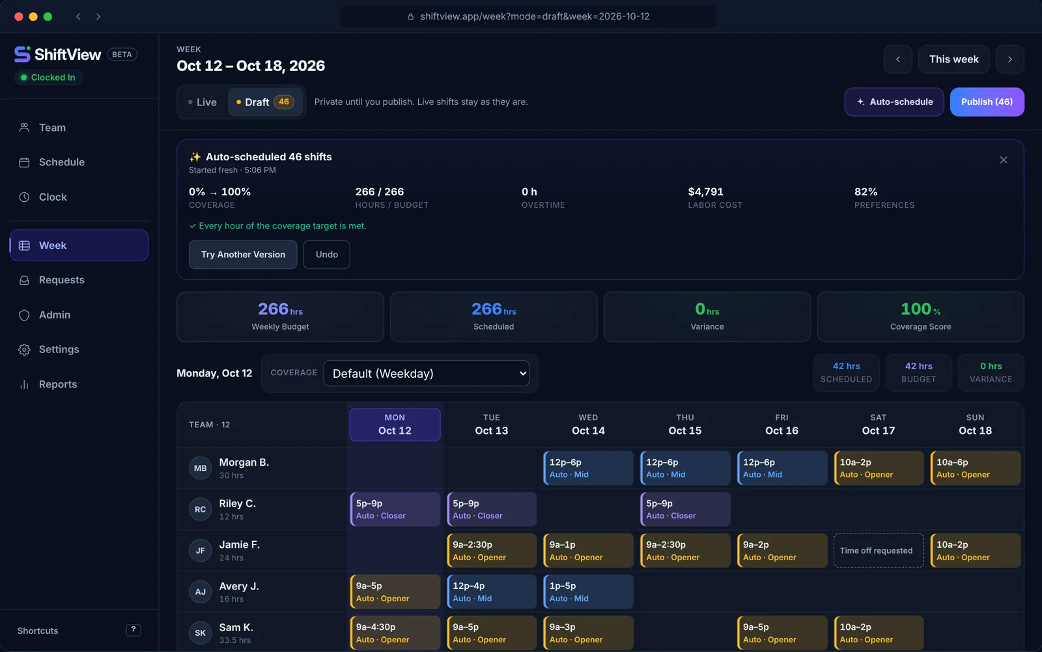Image resolution: width=1042 pixels, height=652 pixels.
Task: Select the Tue Oct 13 column header
Action: [x=492, y=425]
